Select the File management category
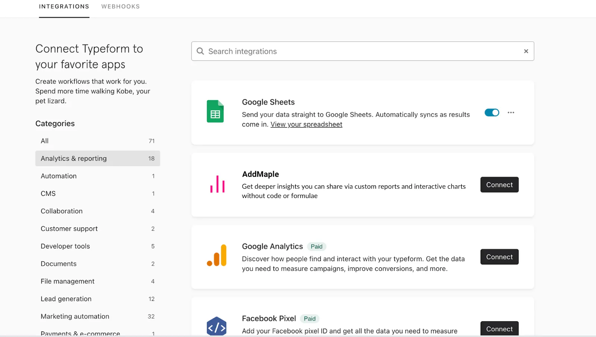This screenshot has width=596, height=337. coord(98,281)
